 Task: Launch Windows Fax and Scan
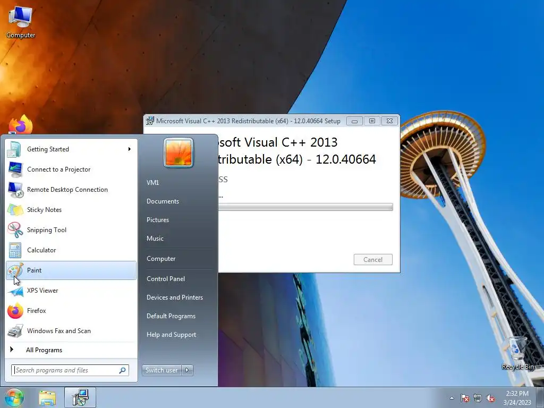71,330
